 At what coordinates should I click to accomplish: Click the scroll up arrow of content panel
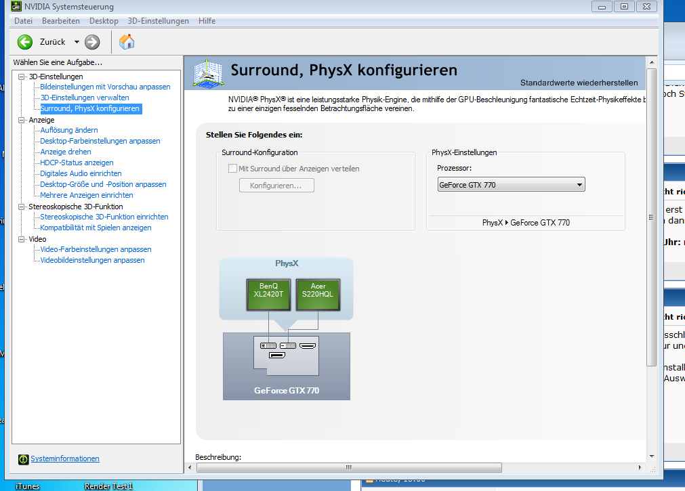[651, 62]
